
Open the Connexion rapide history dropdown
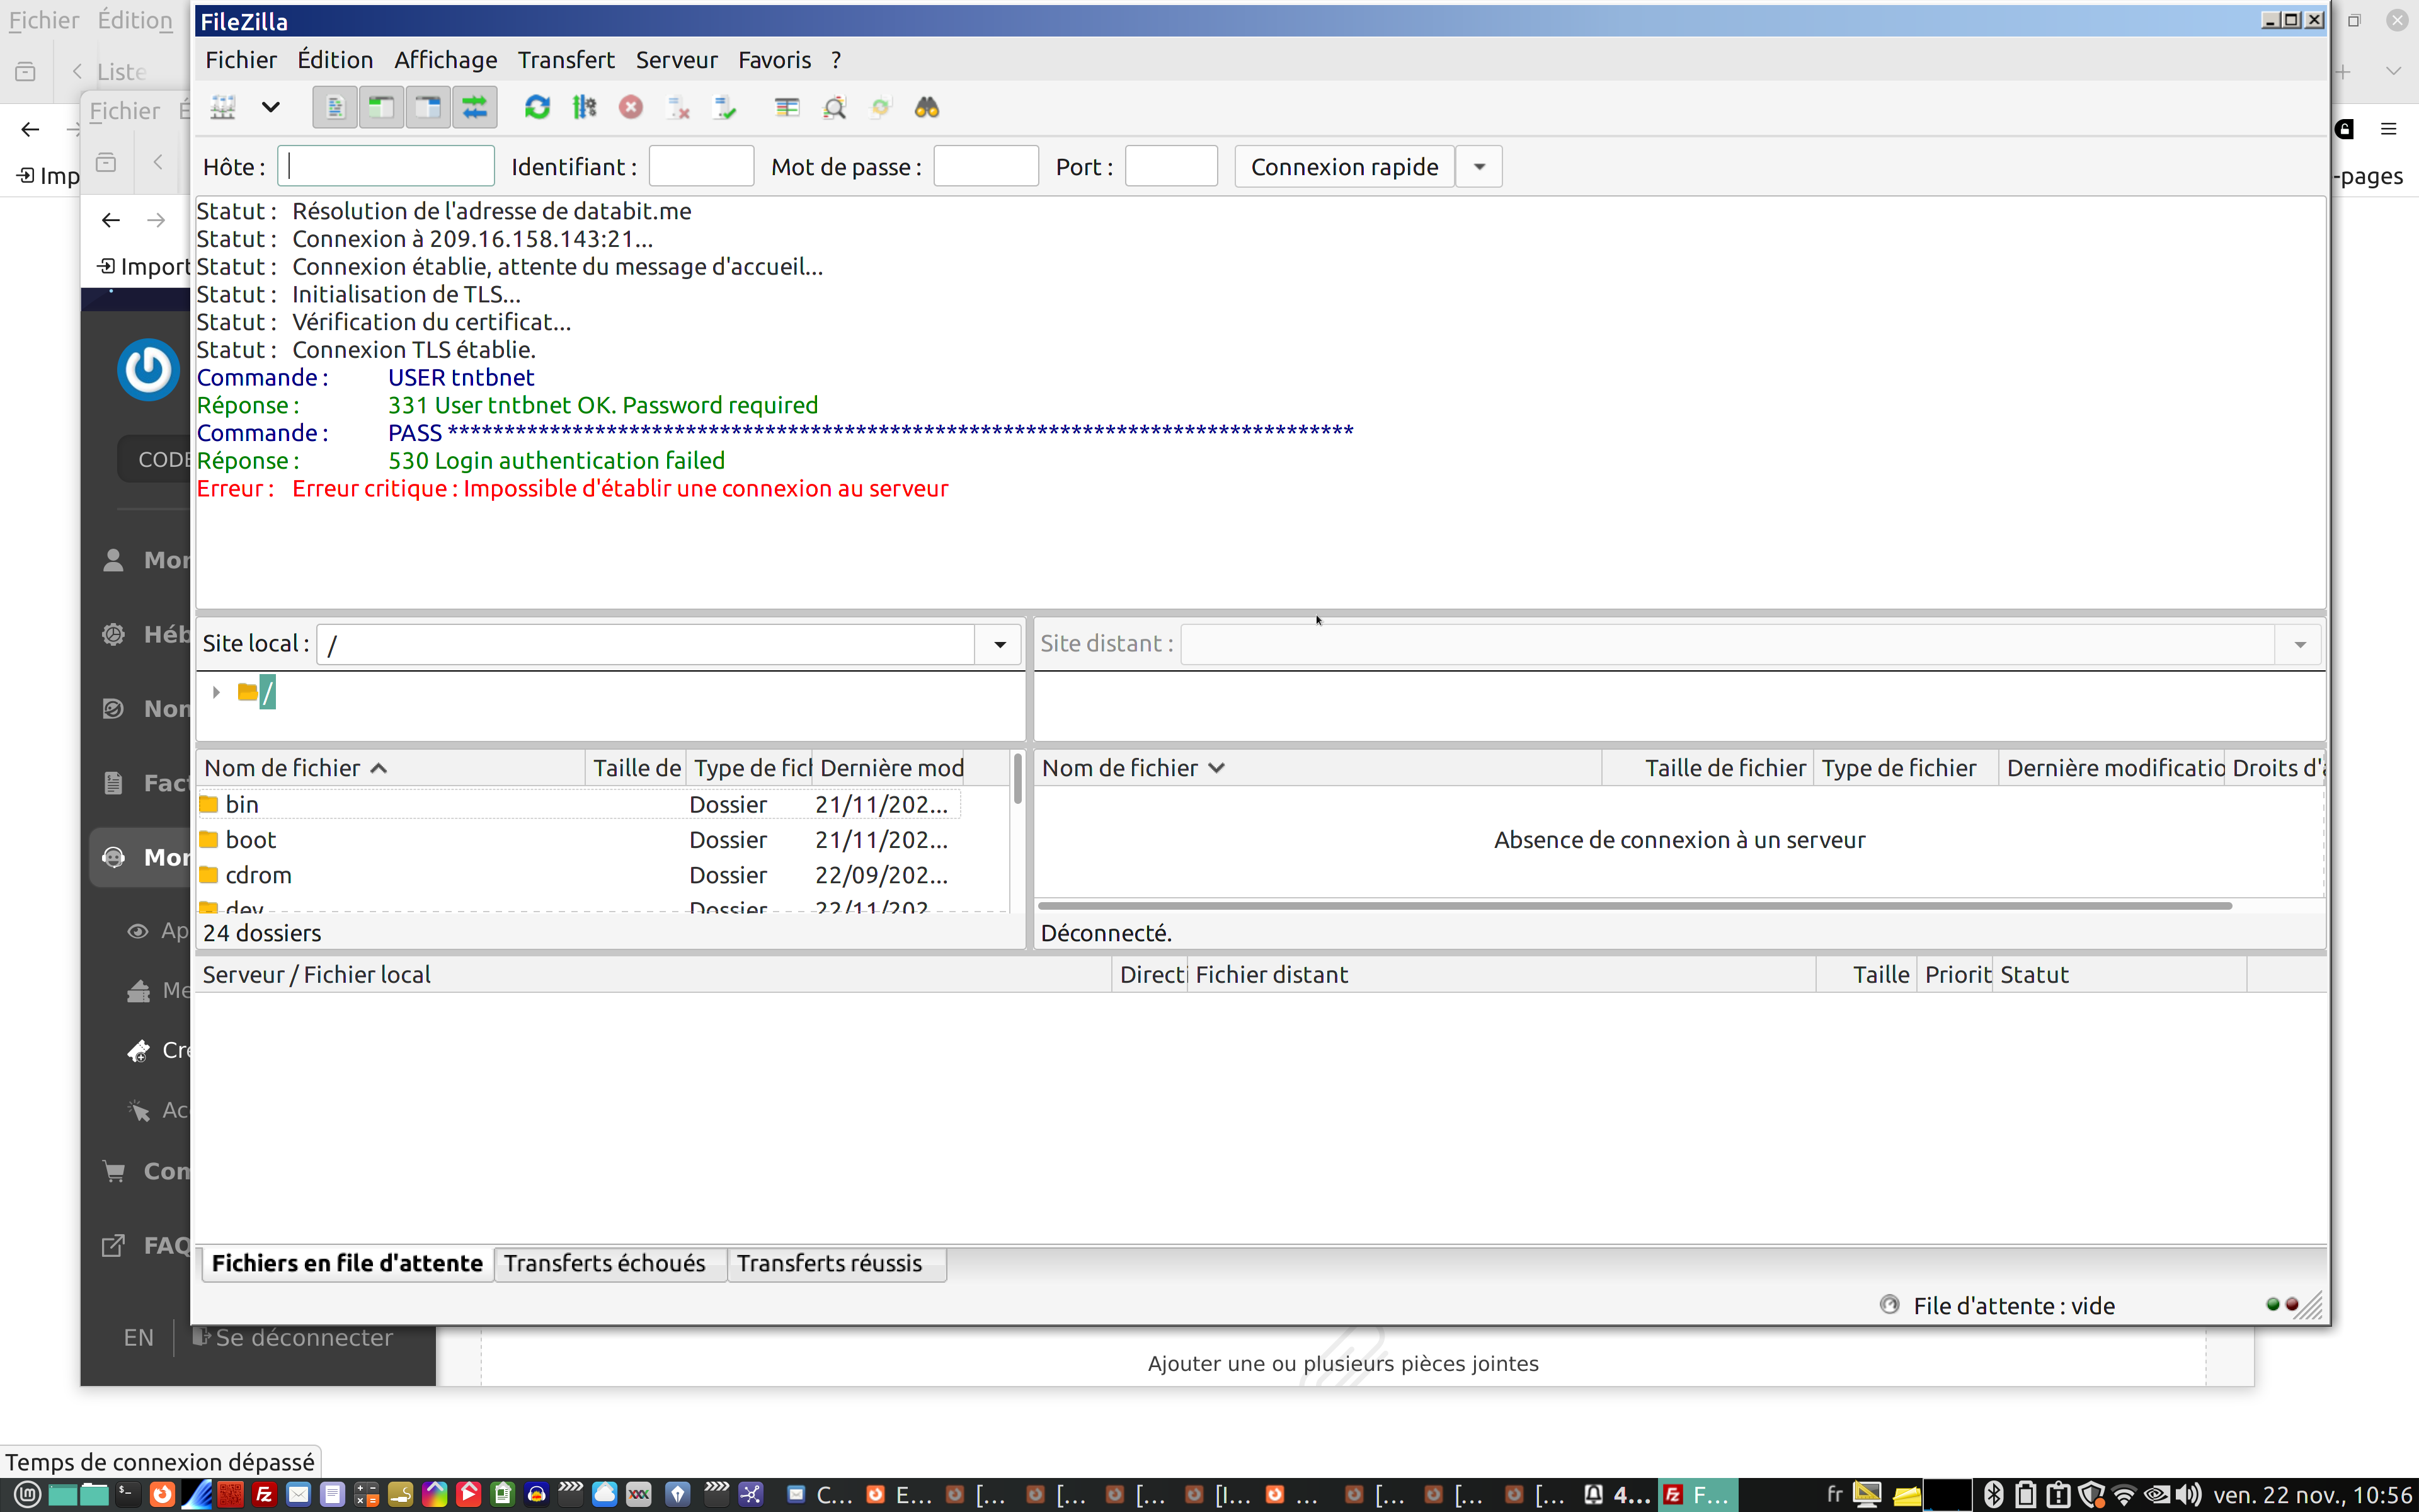click(x=1478, y=167)
